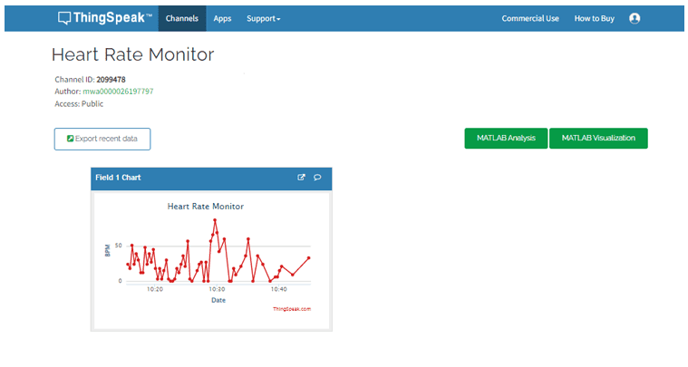Screen dimensions: 688x367
Task: Pop out Field 1 Chart in new window
Action: point(302,178)
